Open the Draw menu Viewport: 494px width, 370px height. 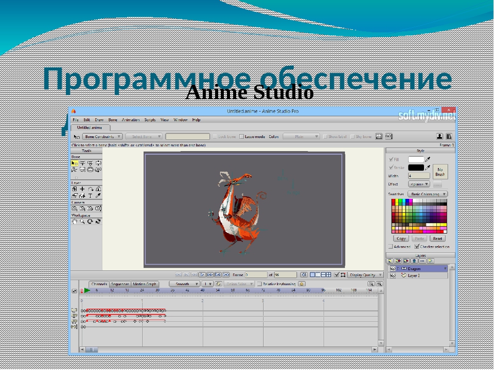(99, 120)
